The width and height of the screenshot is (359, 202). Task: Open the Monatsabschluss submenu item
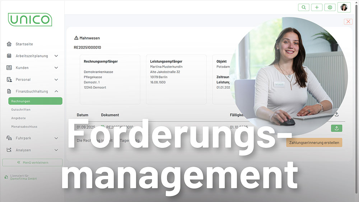tap(24, 127)
